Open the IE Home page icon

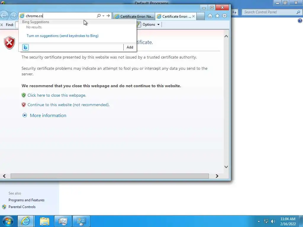[210, 16]
